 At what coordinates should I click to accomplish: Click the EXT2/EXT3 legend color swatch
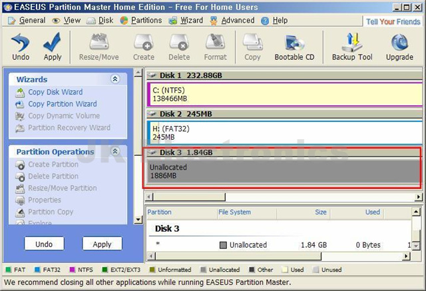(x=105, y=270)
